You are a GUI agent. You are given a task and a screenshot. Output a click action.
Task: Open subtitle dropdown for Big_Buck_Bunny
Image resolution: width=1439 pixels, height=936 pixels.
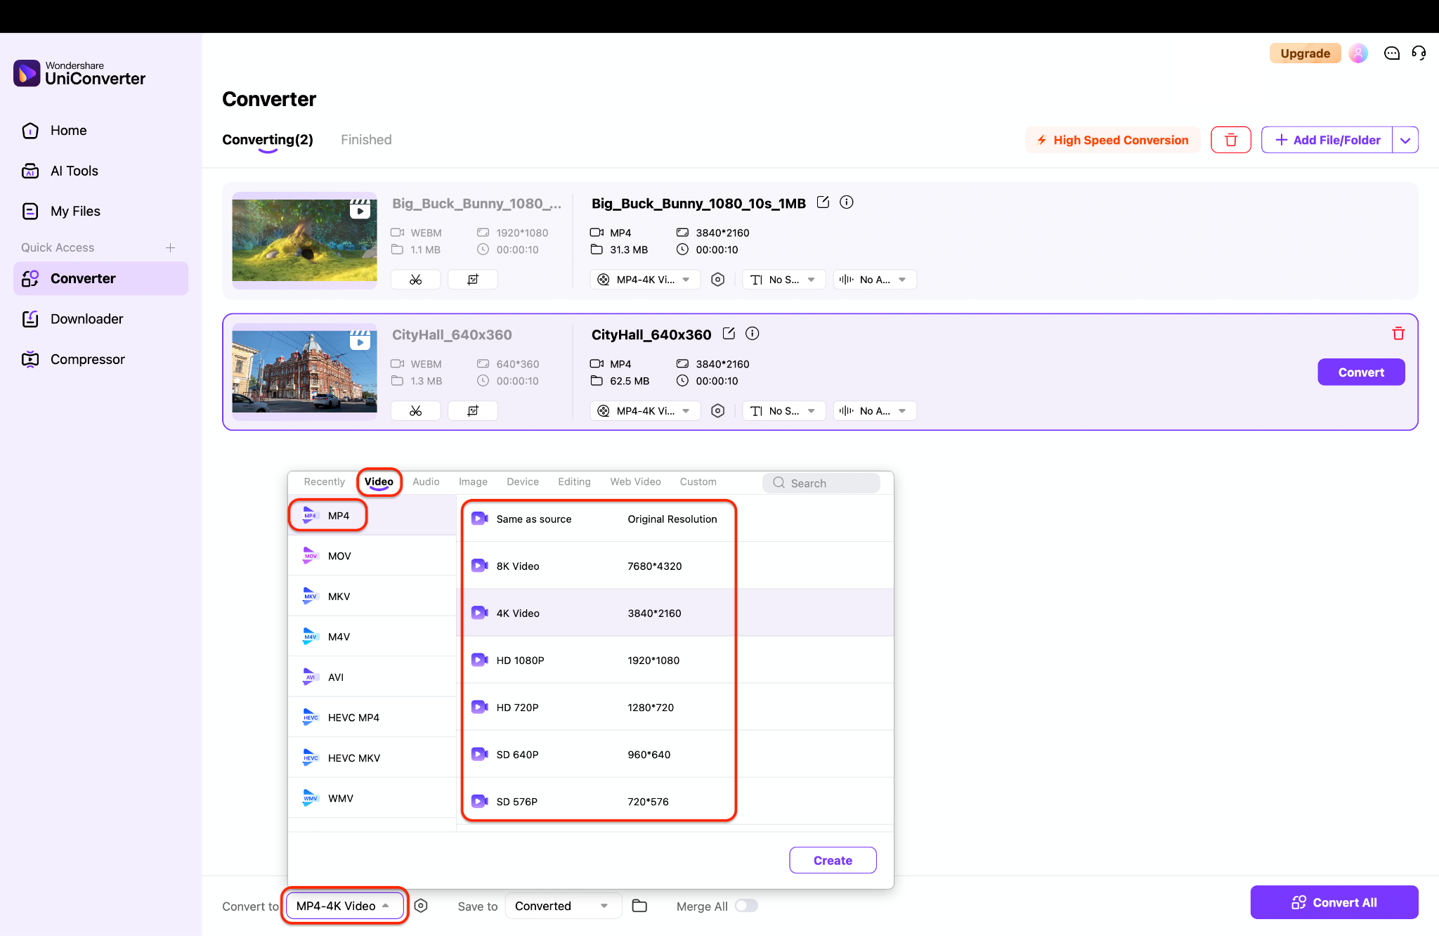point(783,280)
